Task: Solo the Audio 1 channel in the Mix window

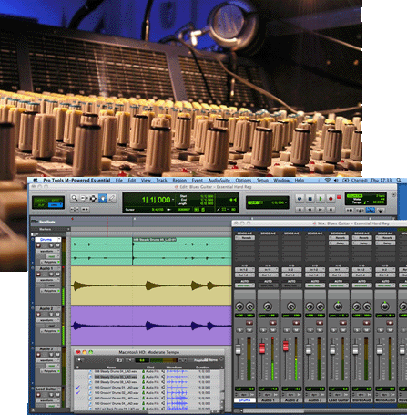Action: 264,330
